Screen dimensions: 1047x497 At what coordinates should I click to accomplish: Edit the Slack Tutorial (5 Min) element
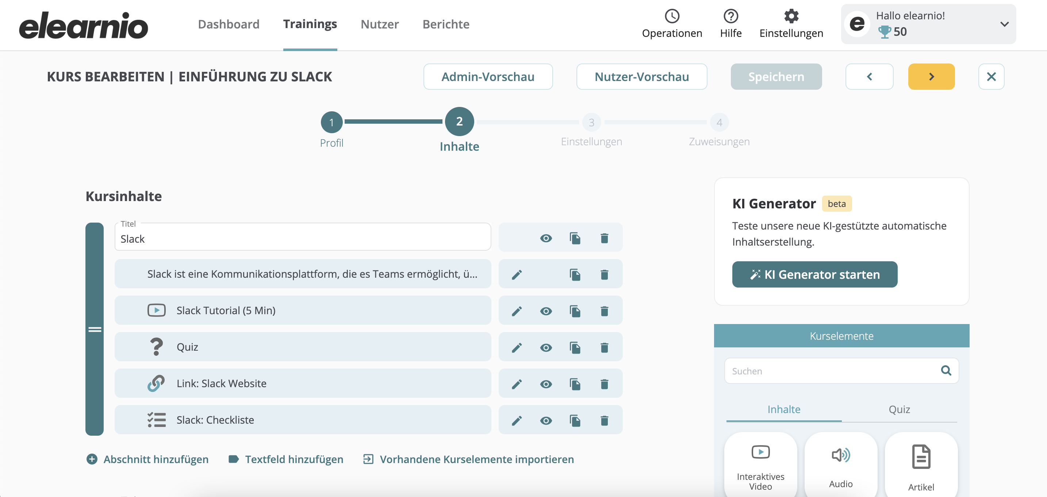[516, 311]
